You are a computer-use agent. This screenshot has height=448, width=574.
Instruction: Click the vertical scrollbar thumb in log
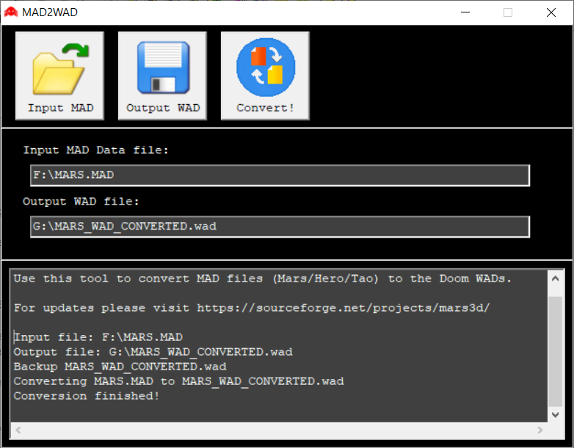(x=556, y=351)
